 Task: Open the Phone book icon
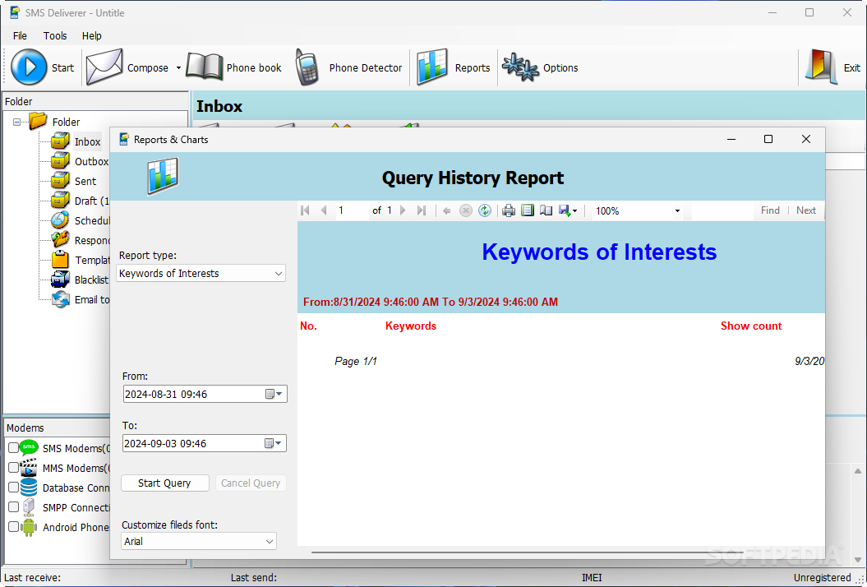(204, 67)
